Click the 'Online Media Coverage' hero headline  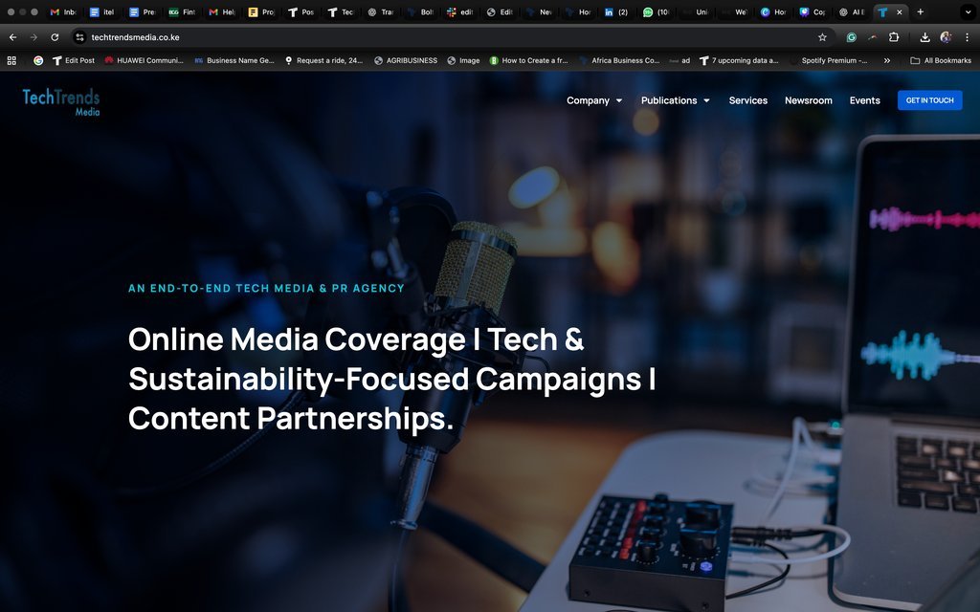click(392, 379)
